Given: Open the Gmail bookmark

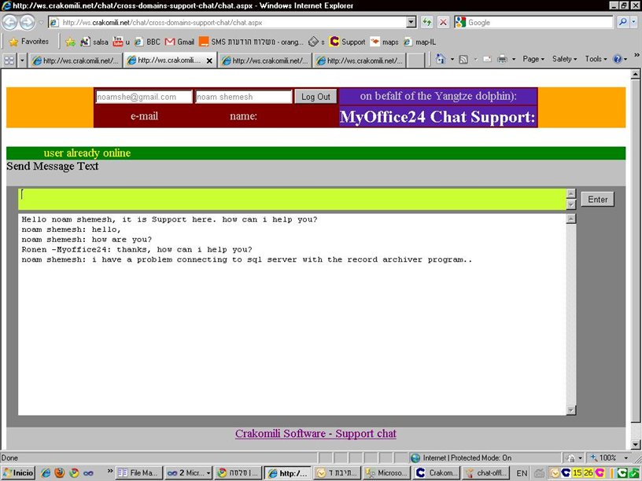Looking at the screenshot, I should [179, 42].
